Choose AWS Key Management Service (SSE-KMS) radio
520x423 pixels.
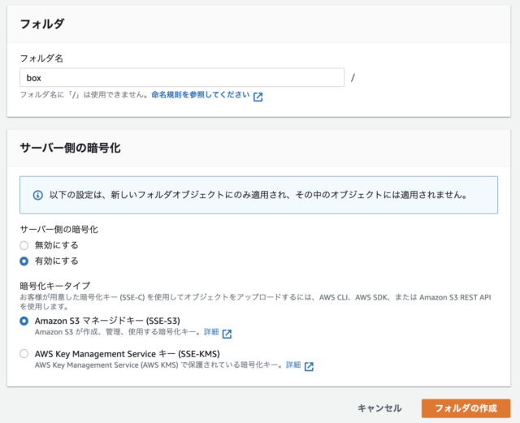point(24,354)
